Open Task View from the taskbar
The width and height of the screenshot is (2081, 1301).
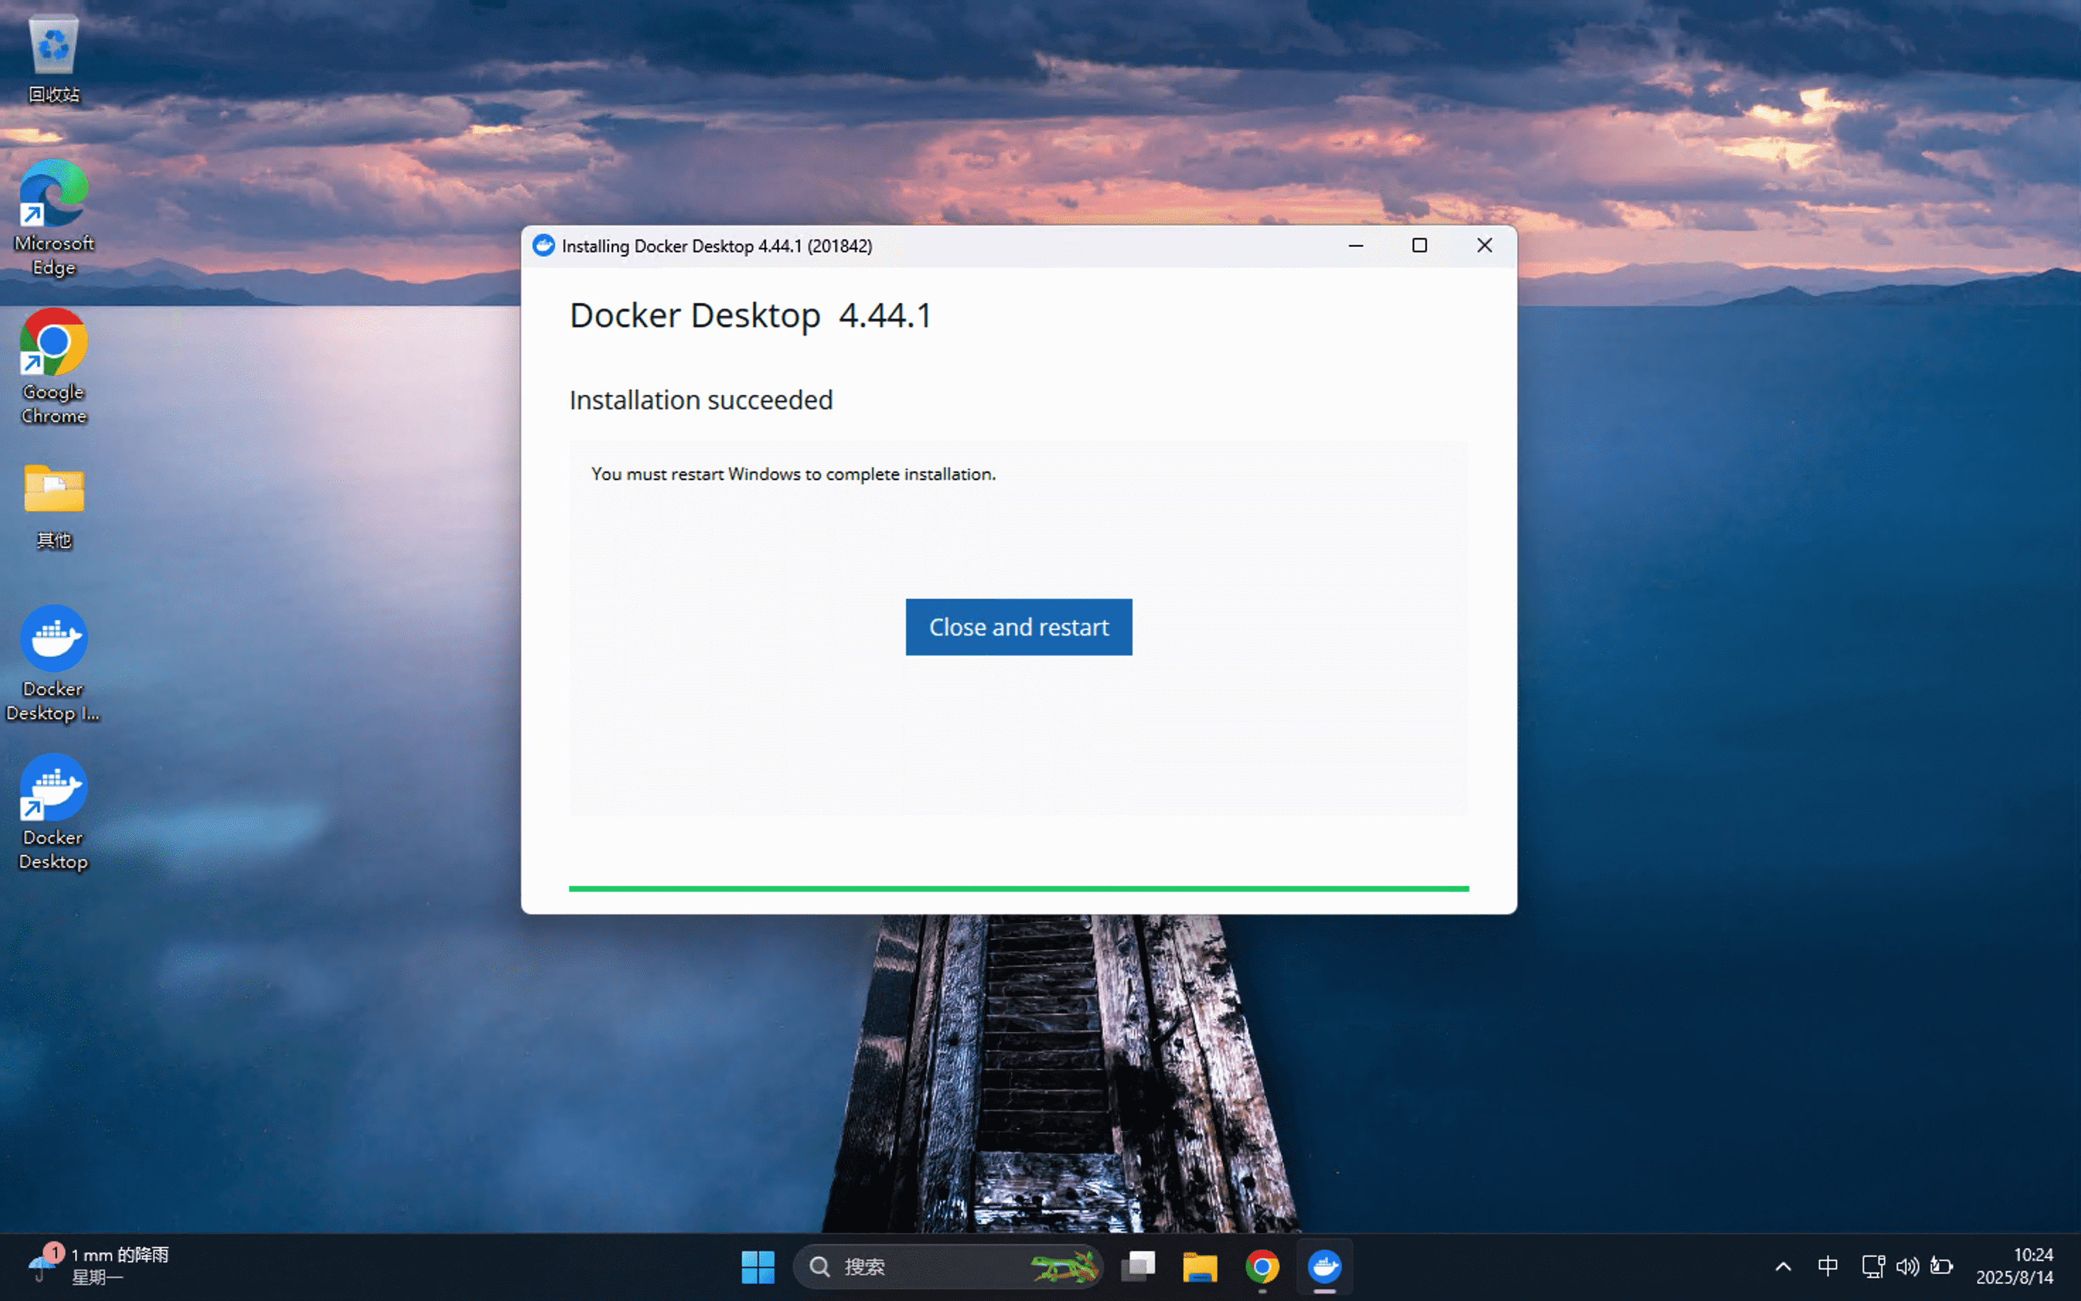tap(1138, 1266)
